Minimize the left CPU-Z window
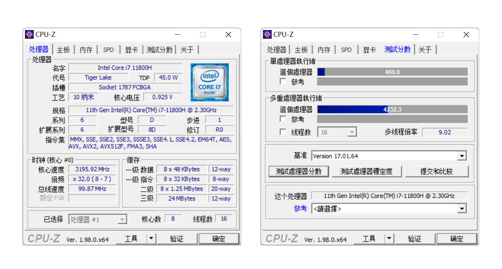The width and height of the screenshot is (502, 269). [177, 35]
